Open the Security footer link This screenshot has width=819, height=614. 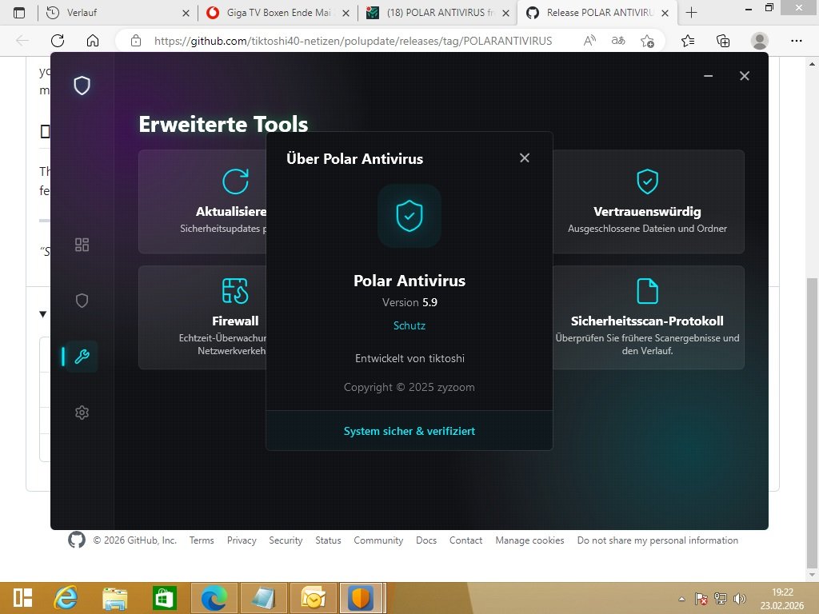coord(286,540)
